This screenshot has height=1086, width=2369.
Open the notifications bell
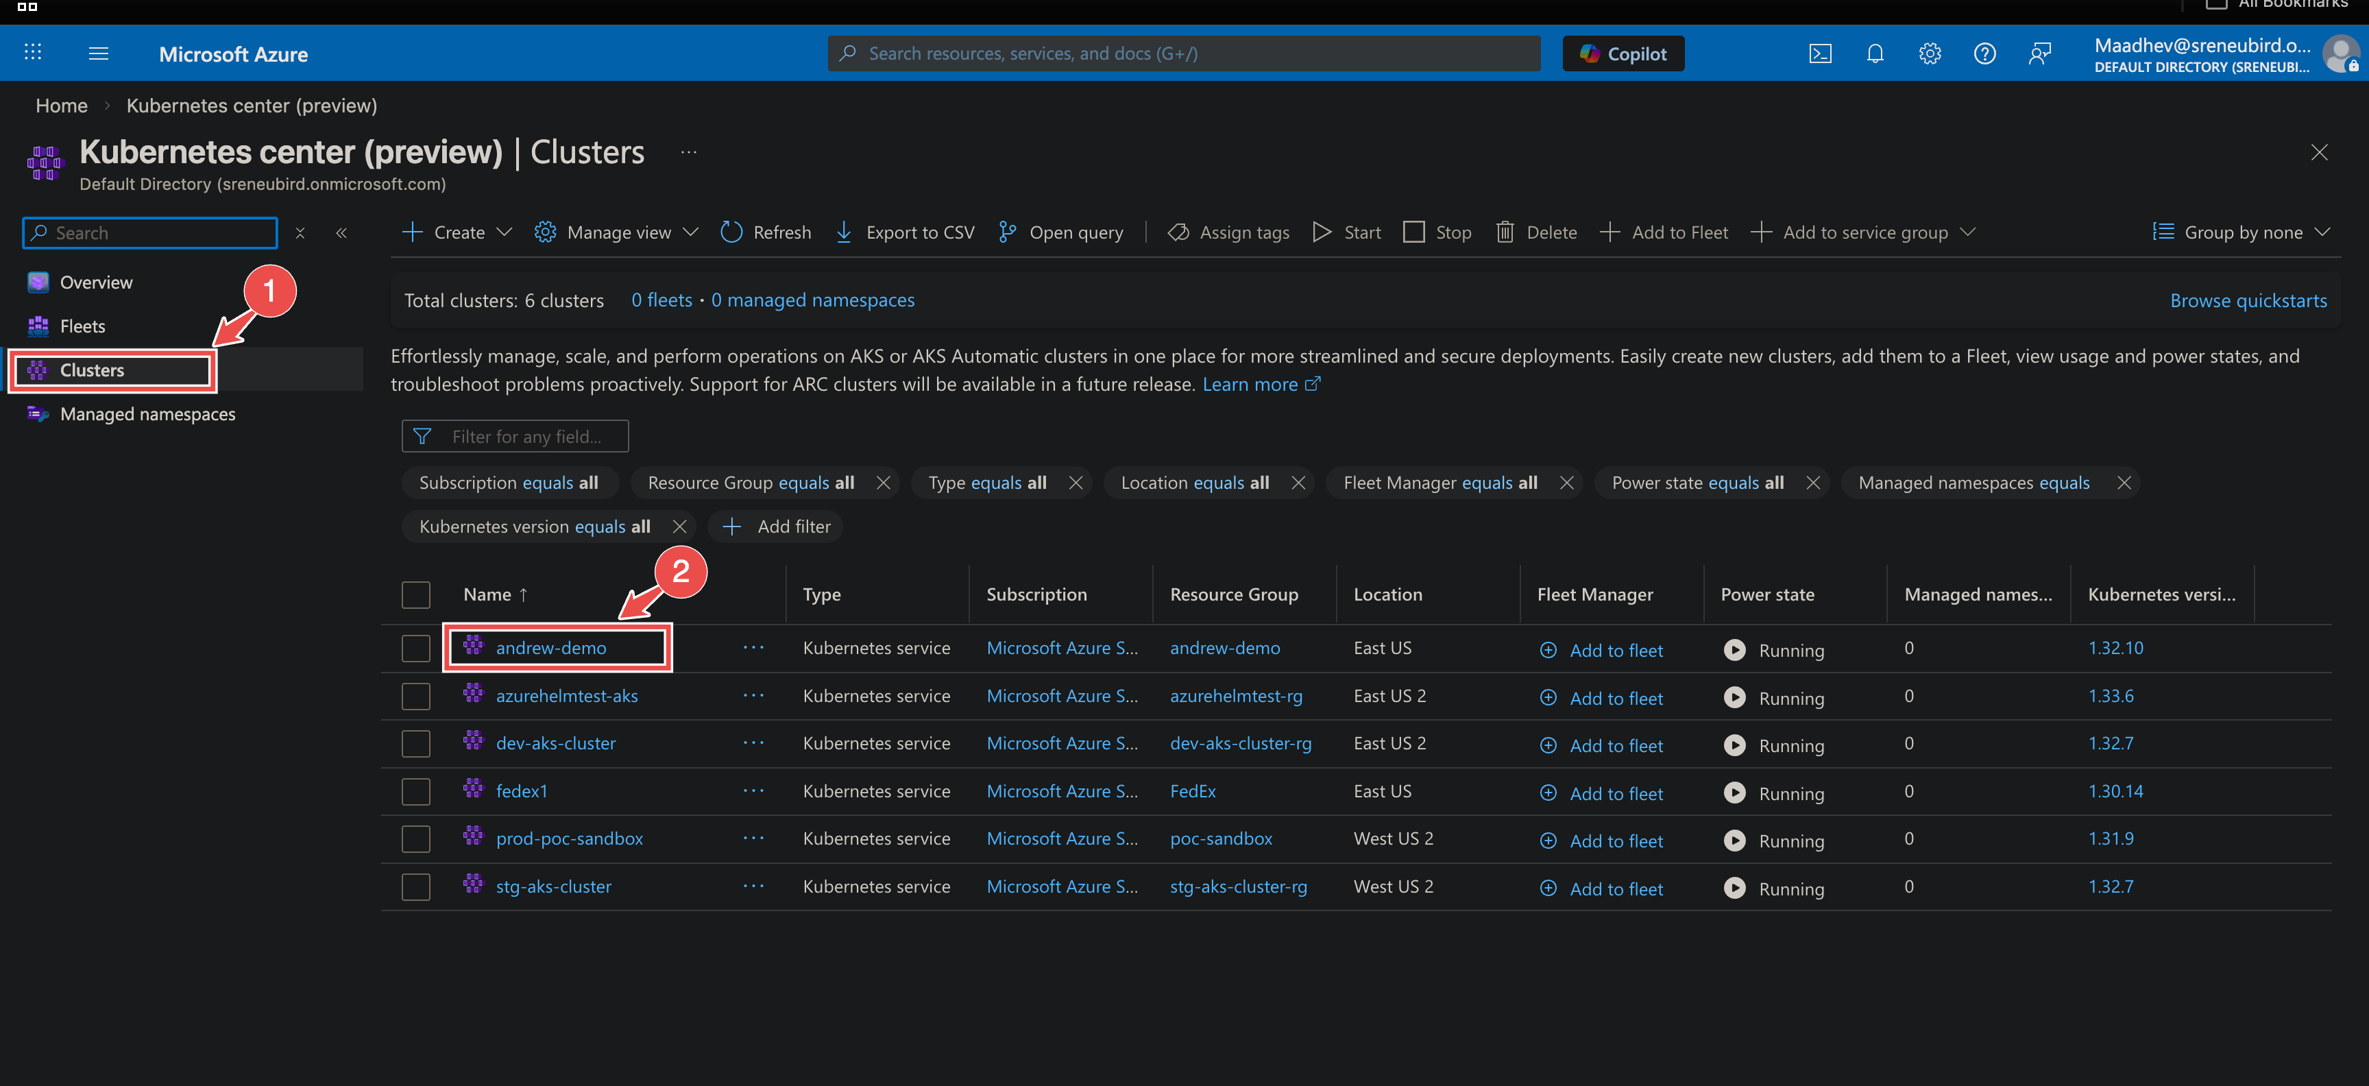tap(1874, 53)
